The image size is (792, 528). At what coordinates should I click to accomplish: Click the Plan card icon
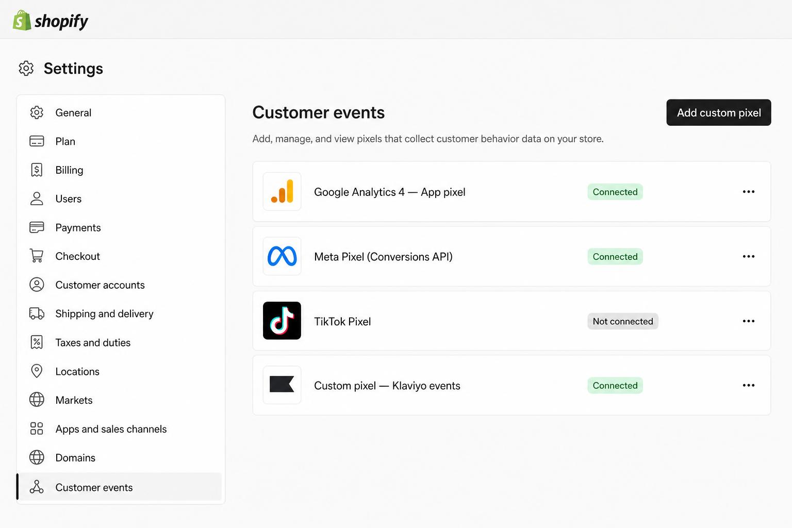pyautogui.click(x=37, y=141)
